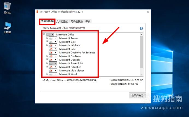Click Microsoft Word install state drive icon

(x=51, y=74)
